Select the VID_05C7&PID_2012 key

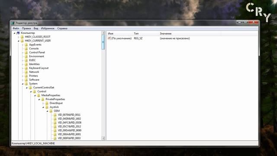click(69, 127)
